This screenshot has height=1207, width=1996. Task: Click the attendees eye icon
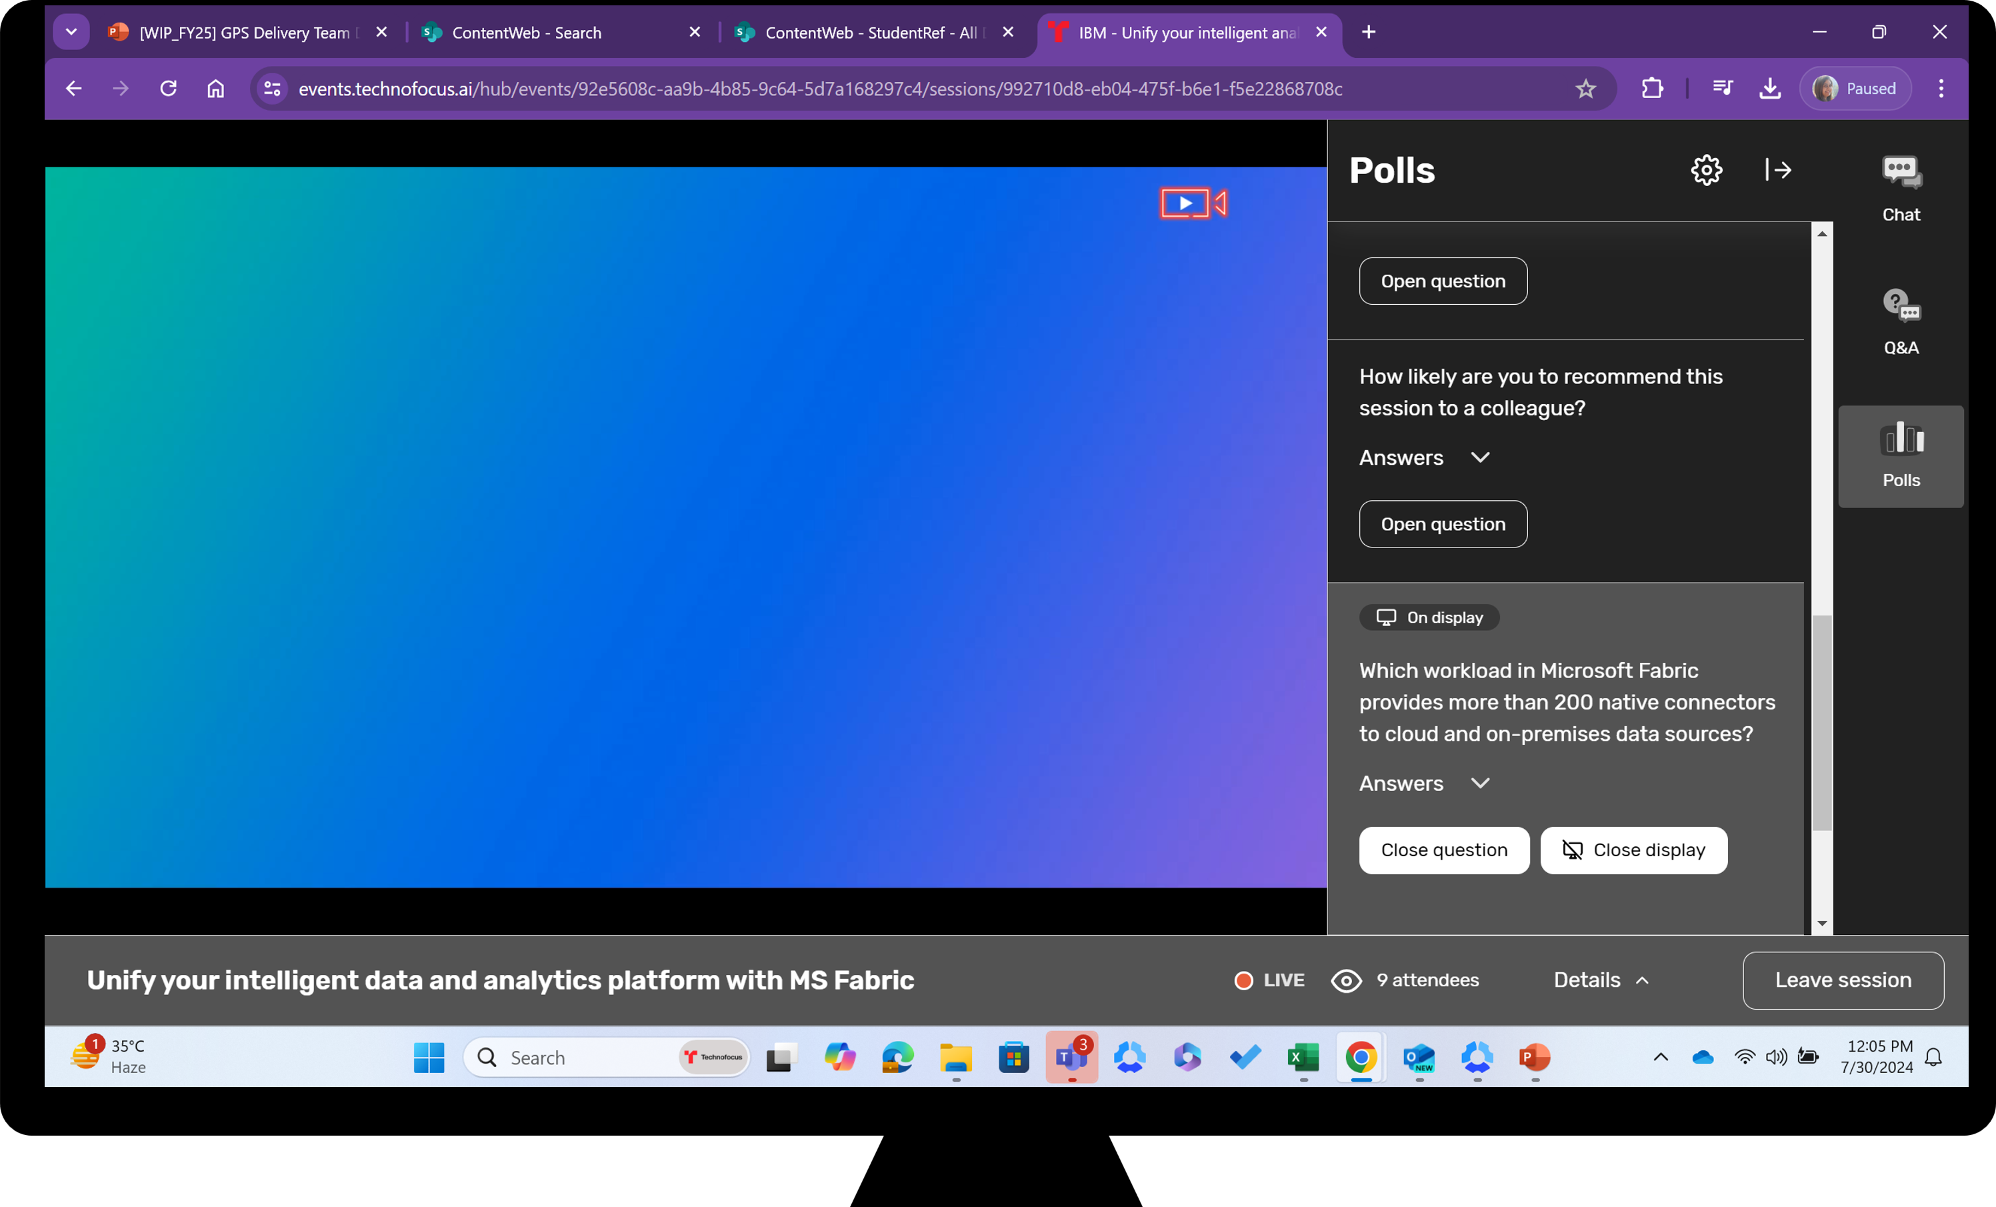tap(1346, 980)
